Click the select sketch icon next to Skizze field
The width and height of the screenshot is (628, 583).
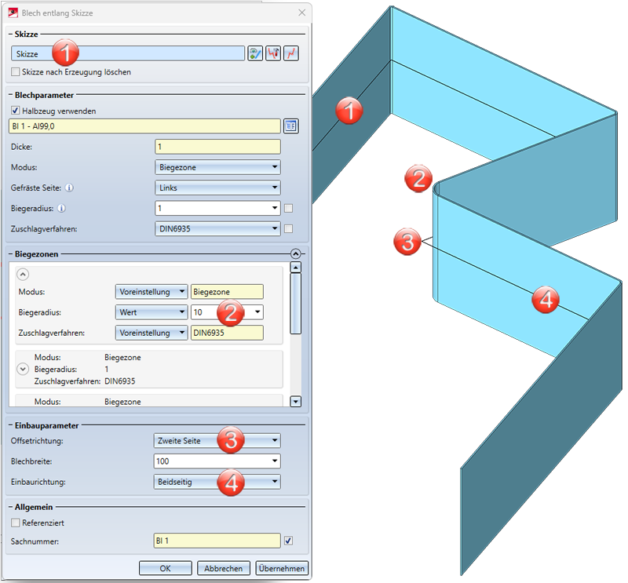255,53
